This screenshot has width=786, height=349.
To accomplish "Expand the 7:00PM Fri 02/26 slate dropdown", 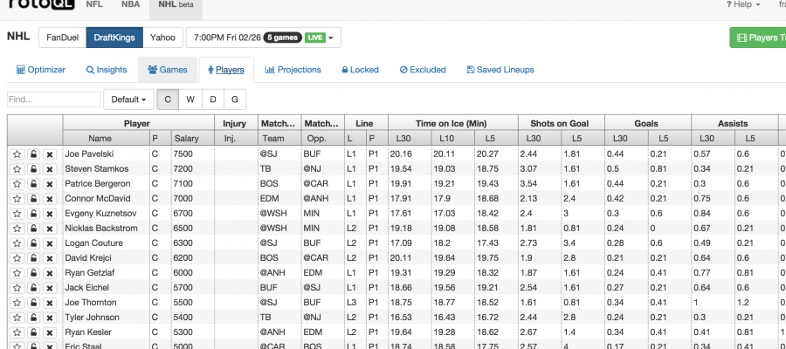I will (x=263, y=38).
